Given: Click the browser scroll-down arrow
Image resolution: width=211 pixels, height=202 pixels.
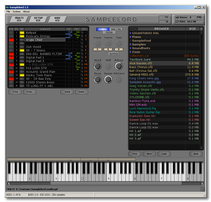Looking at the screenshot, I should tap(201, 148).
